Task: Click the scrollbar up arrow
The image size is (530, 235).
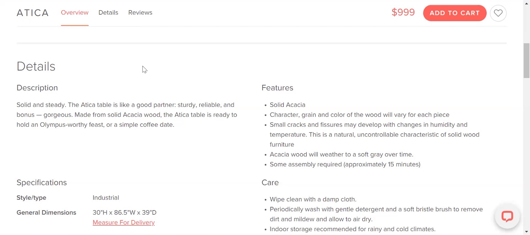Action: (x=526, y=3)
